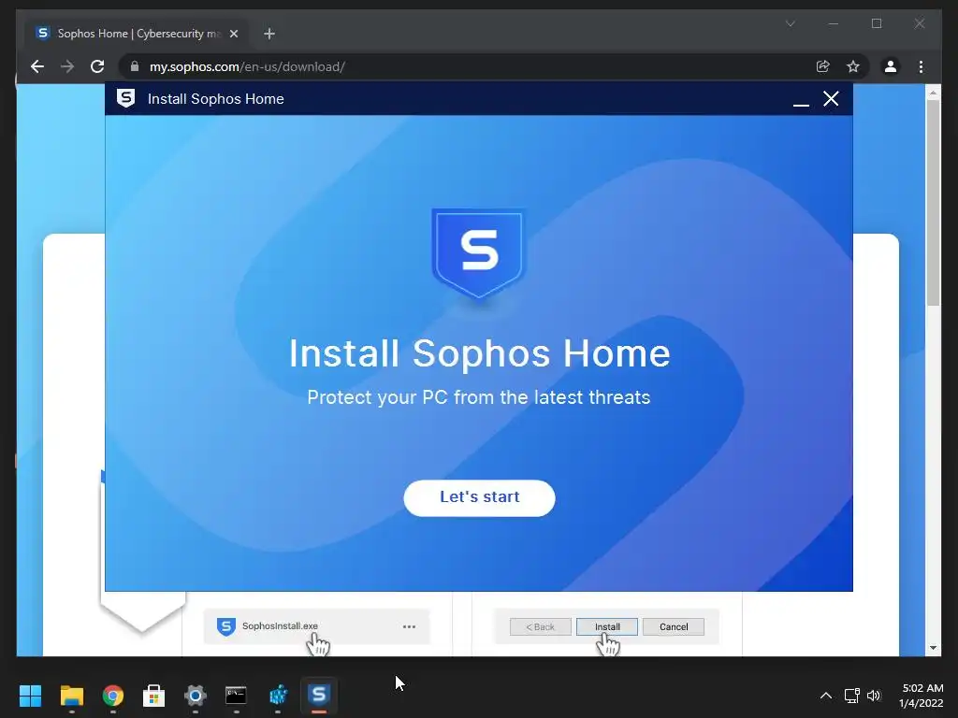Reload the Sophos download page
Viewport: 958px width, 718px height.
coord(97,66)
